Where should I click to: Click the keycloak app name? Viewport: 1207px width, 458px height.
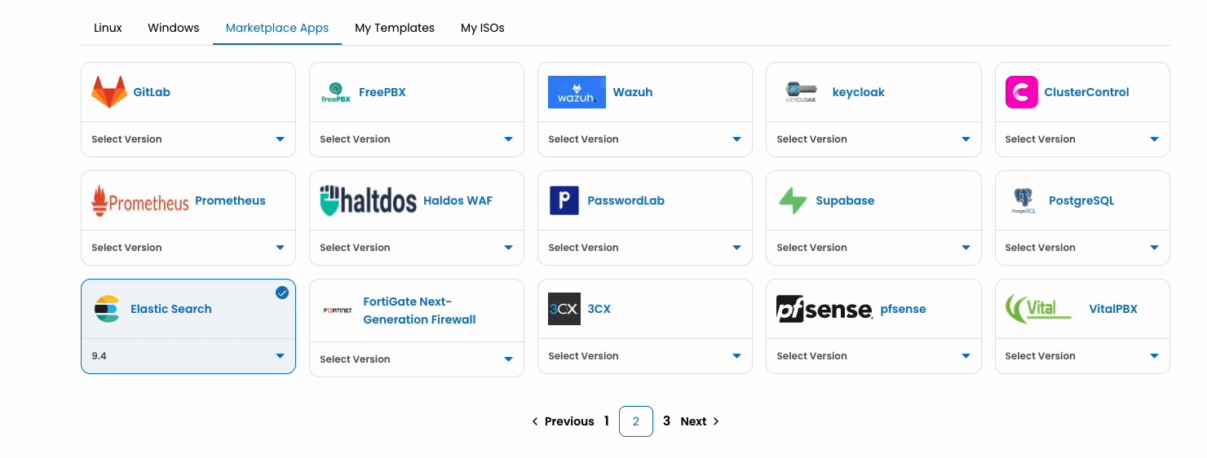[859, 92]
